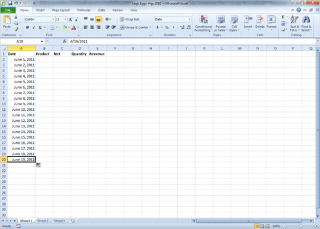Select column A header

tap(21, 49)
